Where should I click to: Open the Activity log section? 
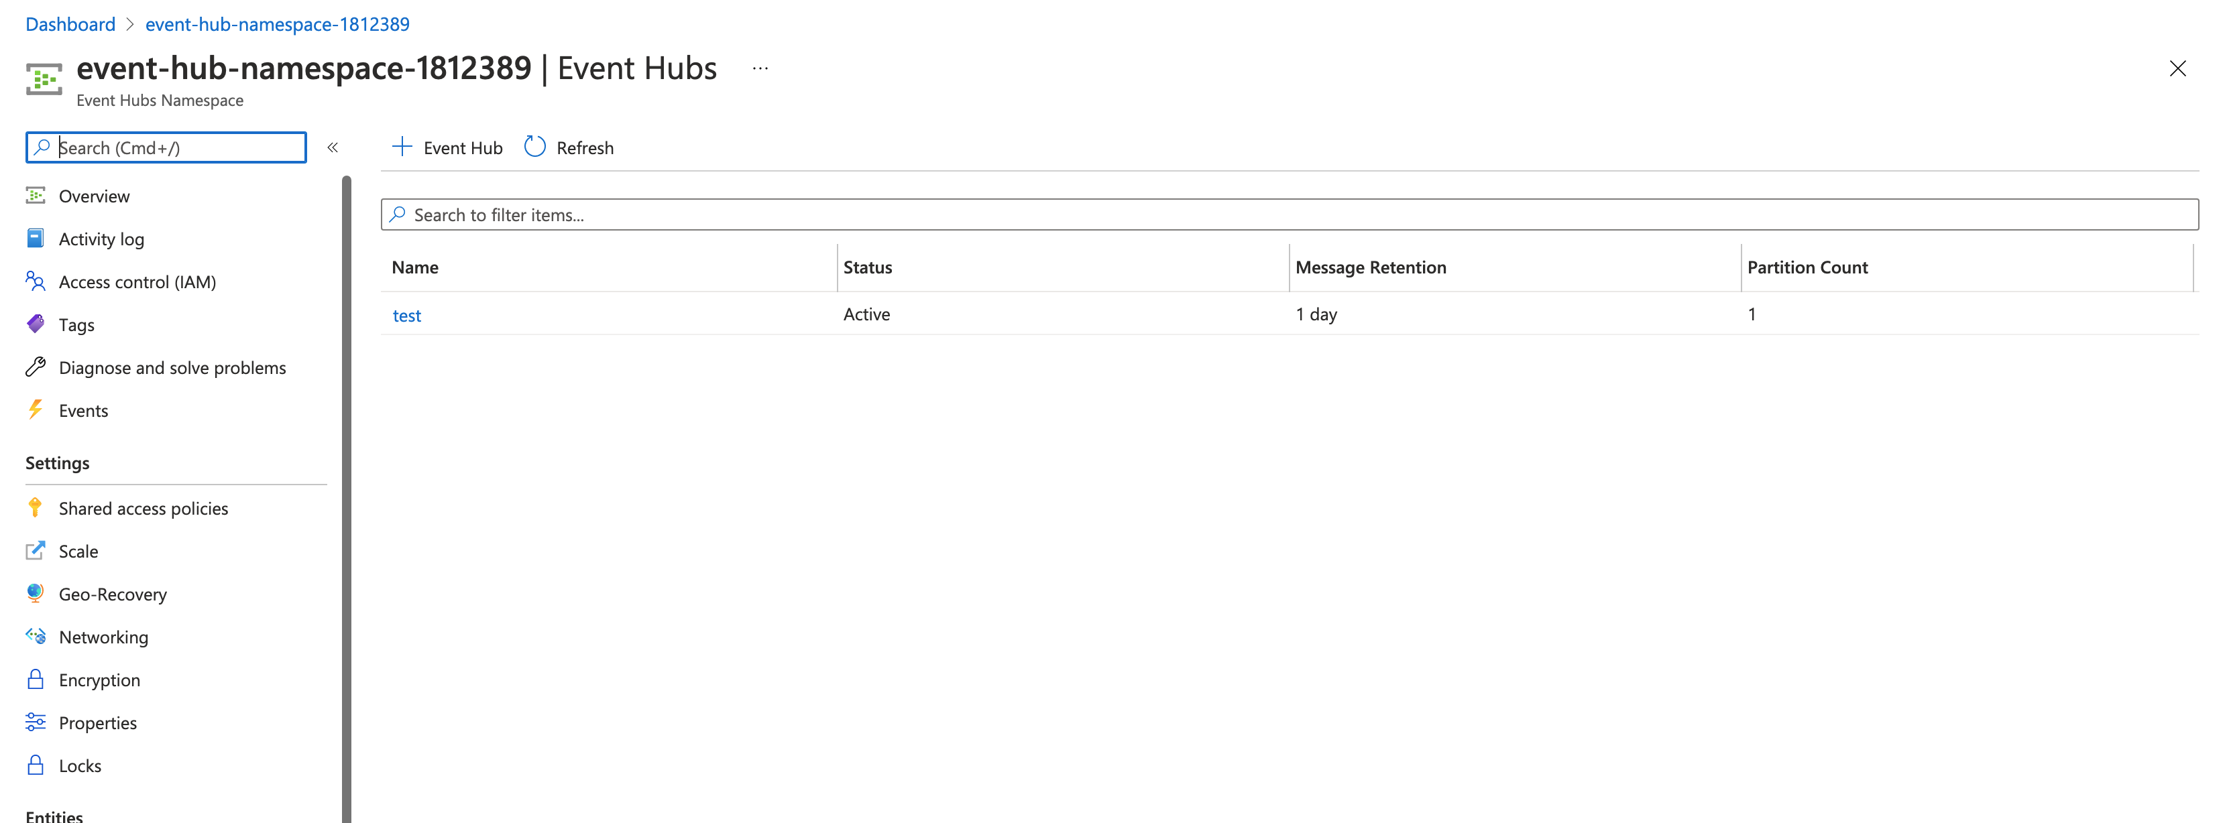101,239
